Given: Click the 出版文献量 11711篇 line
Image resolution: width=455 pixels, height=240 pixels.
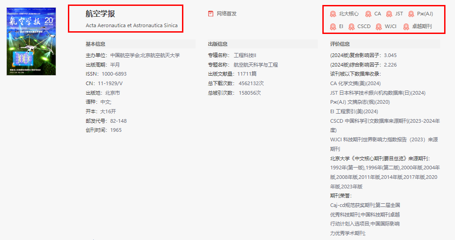Looking at the screenshot, I should pos(232,74).
